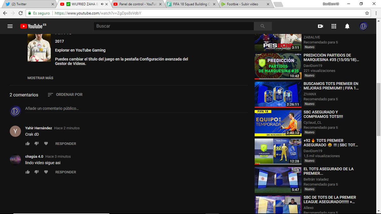Open Predicción Partidos de Marquesina #35 thumbnail
381x214 pixels.
tap(278, 66)
